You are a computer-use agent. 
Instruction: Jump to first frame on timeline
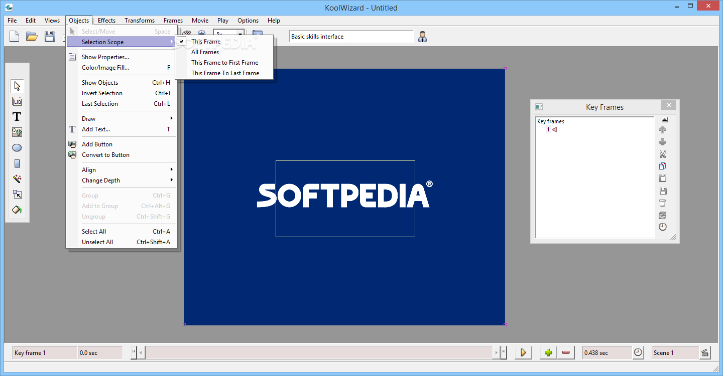click(x=134, y=352)
